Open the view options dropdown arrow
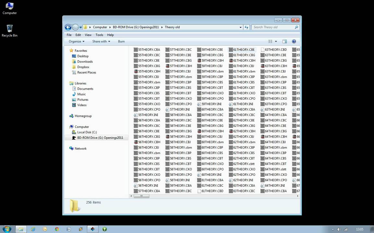374x233 pixels. (x=276, y=41)
